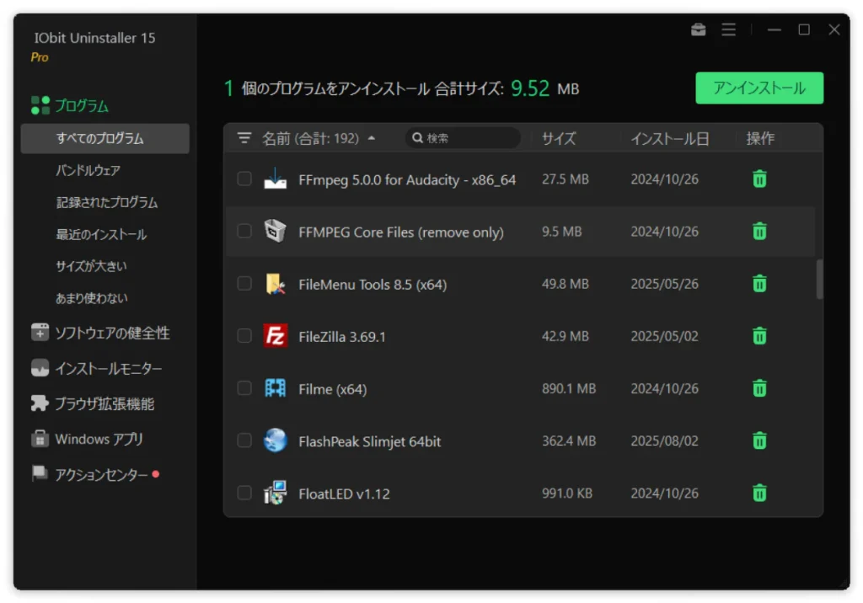Viewport: 863px width, 603px height.
Task: Click the program list vertical scrollbar
Action: 819,279
